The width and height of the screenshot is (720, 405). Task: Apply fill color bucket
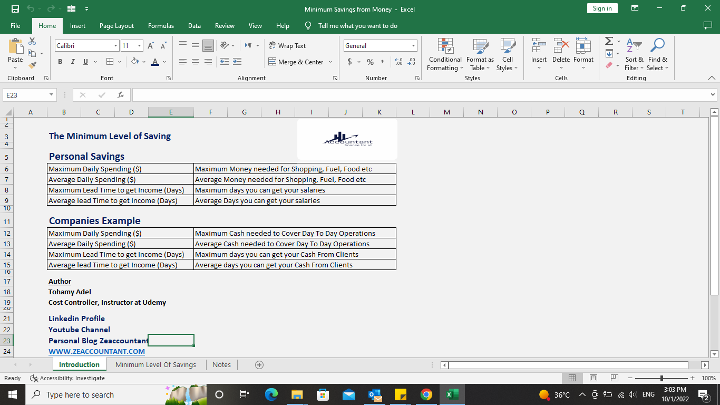coord(135,62)
